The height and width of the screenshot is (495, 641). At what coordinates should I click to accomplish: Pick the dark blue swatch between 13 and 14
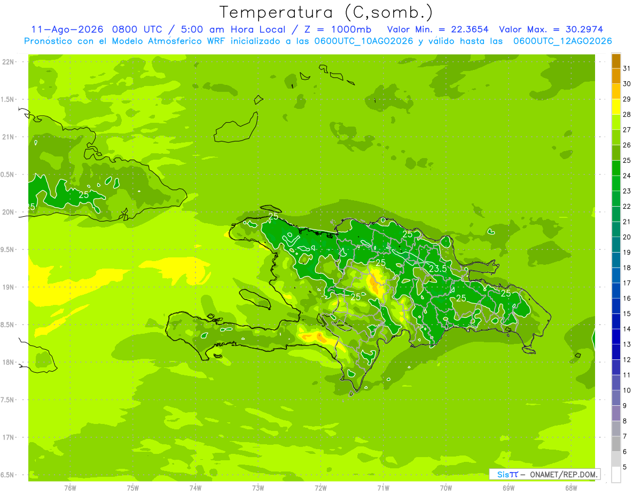click(x=616, y=337)
